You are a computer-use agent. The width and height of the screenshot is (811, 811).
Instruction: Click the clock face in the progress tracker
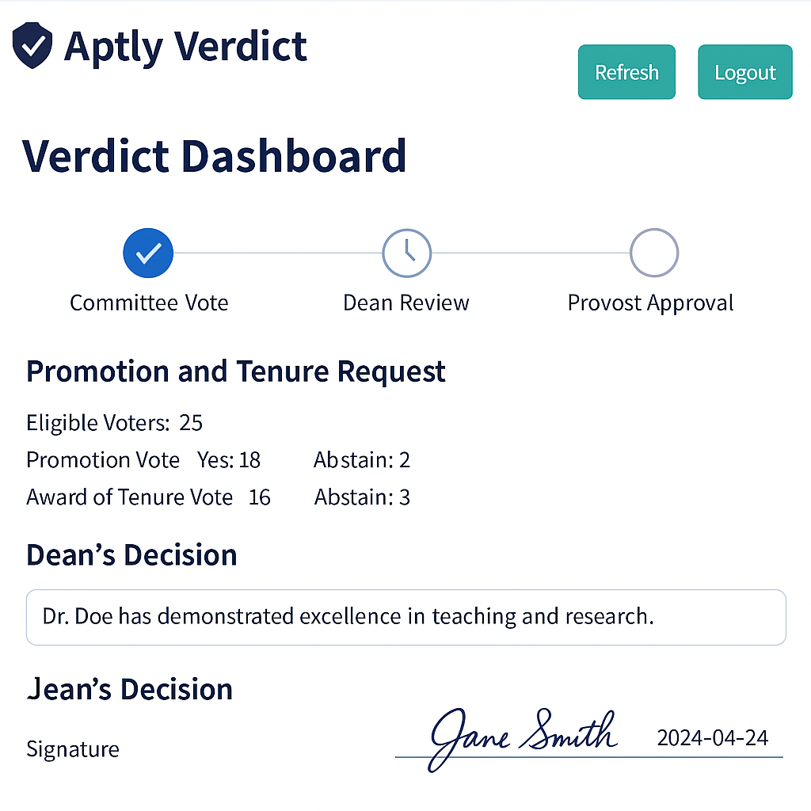coord(406,253)
